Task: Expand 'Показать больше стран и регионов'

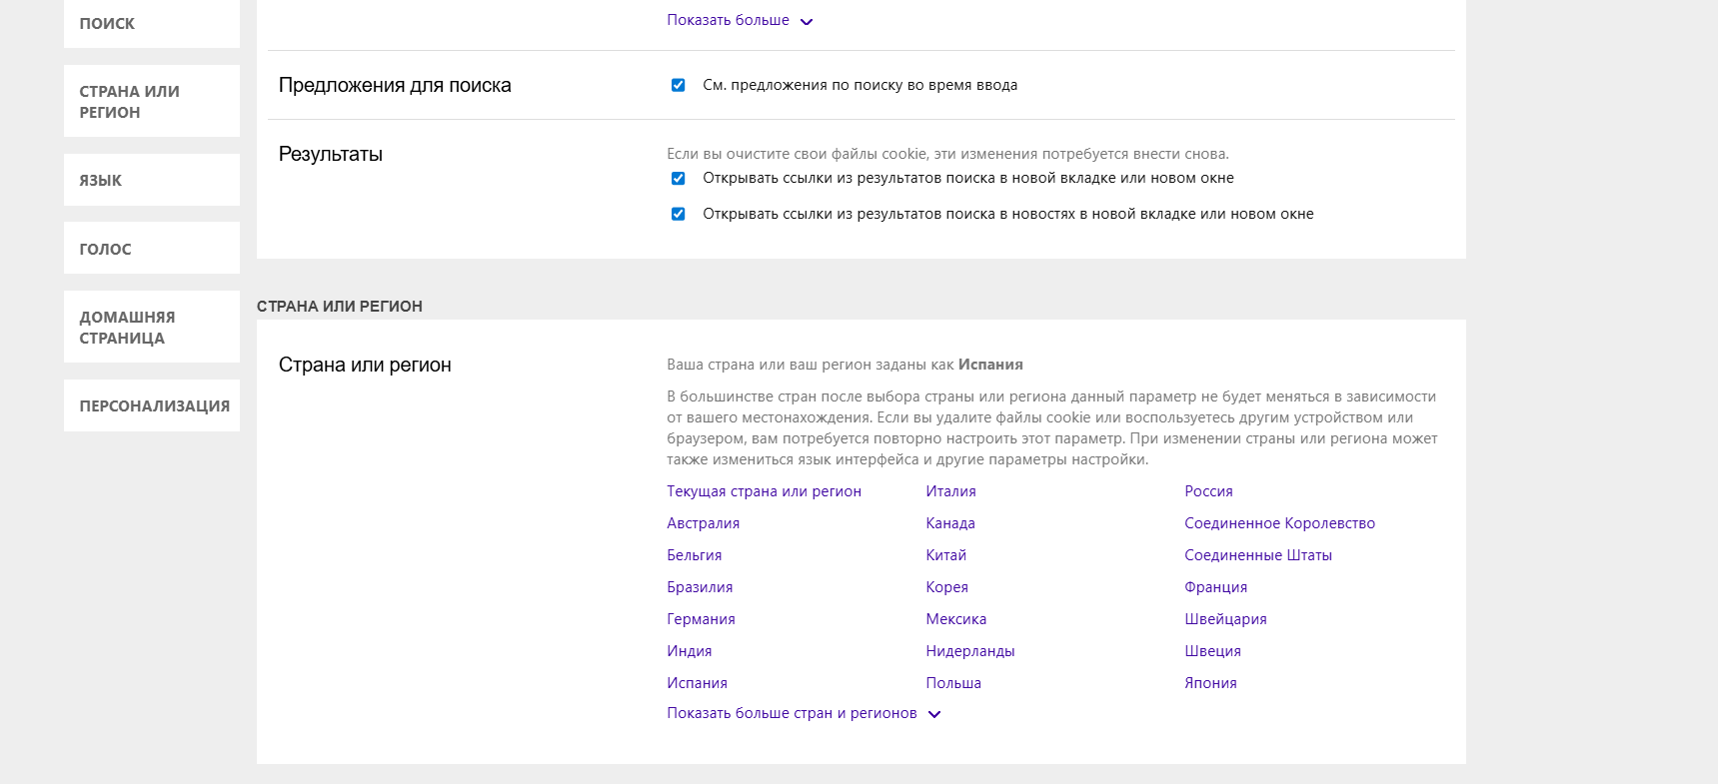Action: [804, 713]
